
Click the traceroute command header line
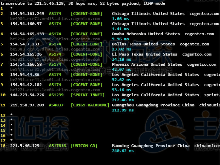pyautogui.click(x=83, y=3)
